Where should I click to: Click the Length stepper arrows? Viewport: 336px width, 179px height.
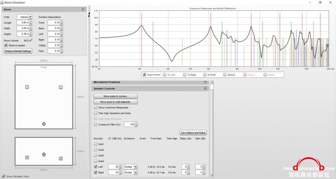point(31,22)
